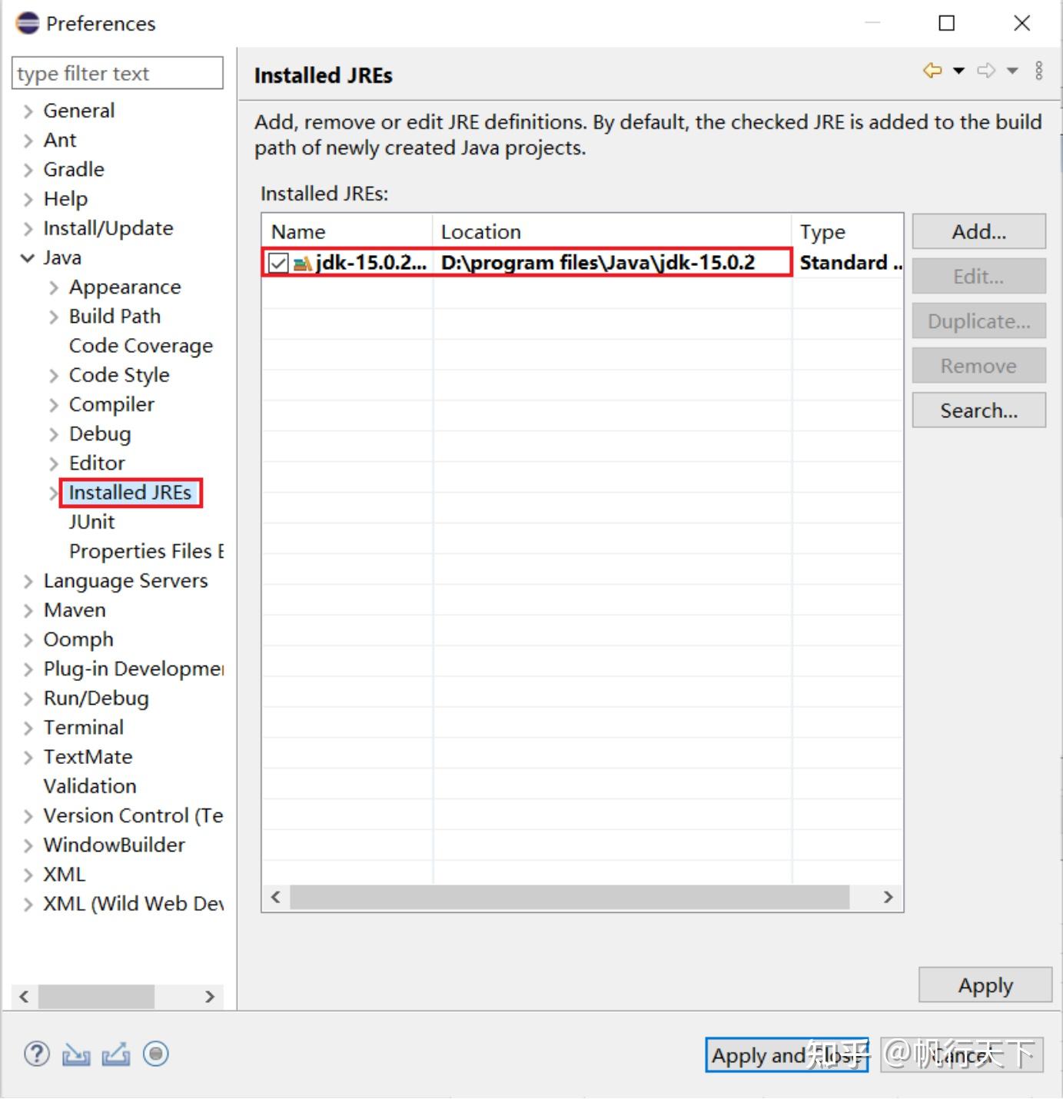Open the view menu via three-dots icon
This screenshot has width=1063, height=1099.
point(1039,70)
